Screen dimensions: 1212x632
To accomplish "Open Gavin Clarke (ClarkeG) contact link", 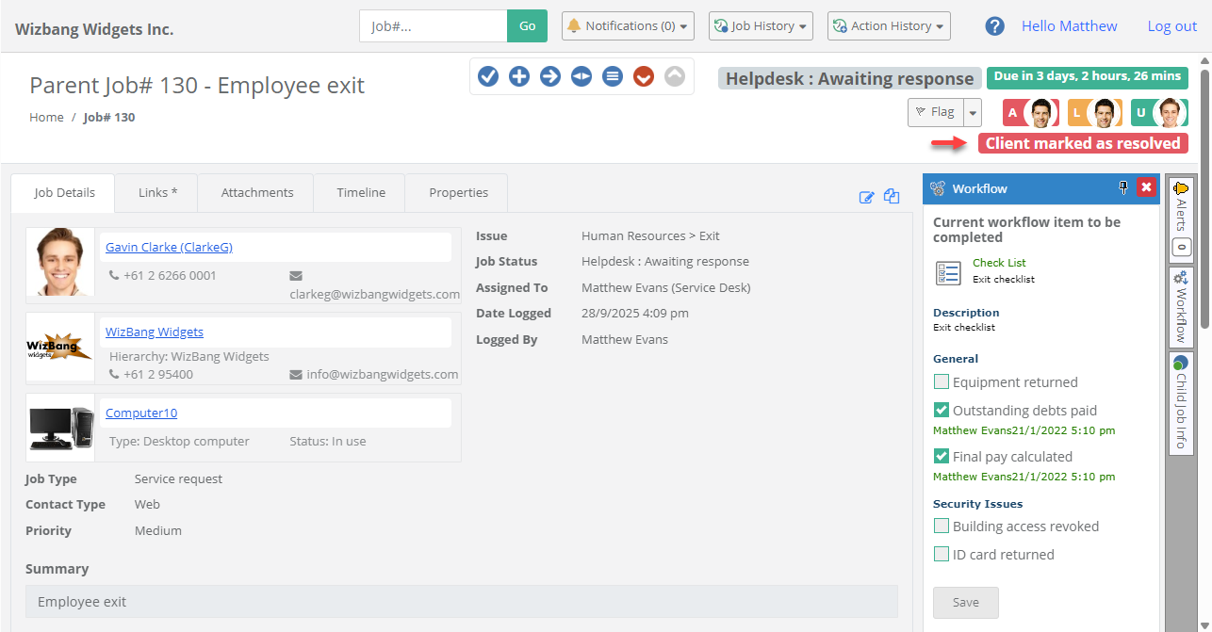I will (x=169, y=248).
